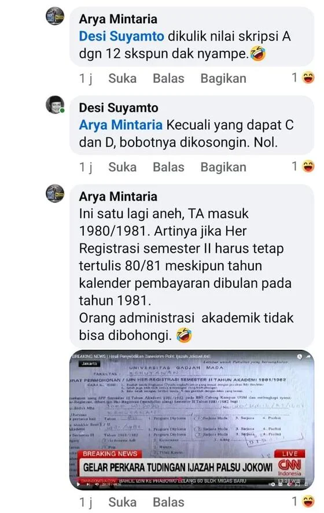Click Balas under the CNN video comment
Screen dimensions: 324x513
(168, 502)
